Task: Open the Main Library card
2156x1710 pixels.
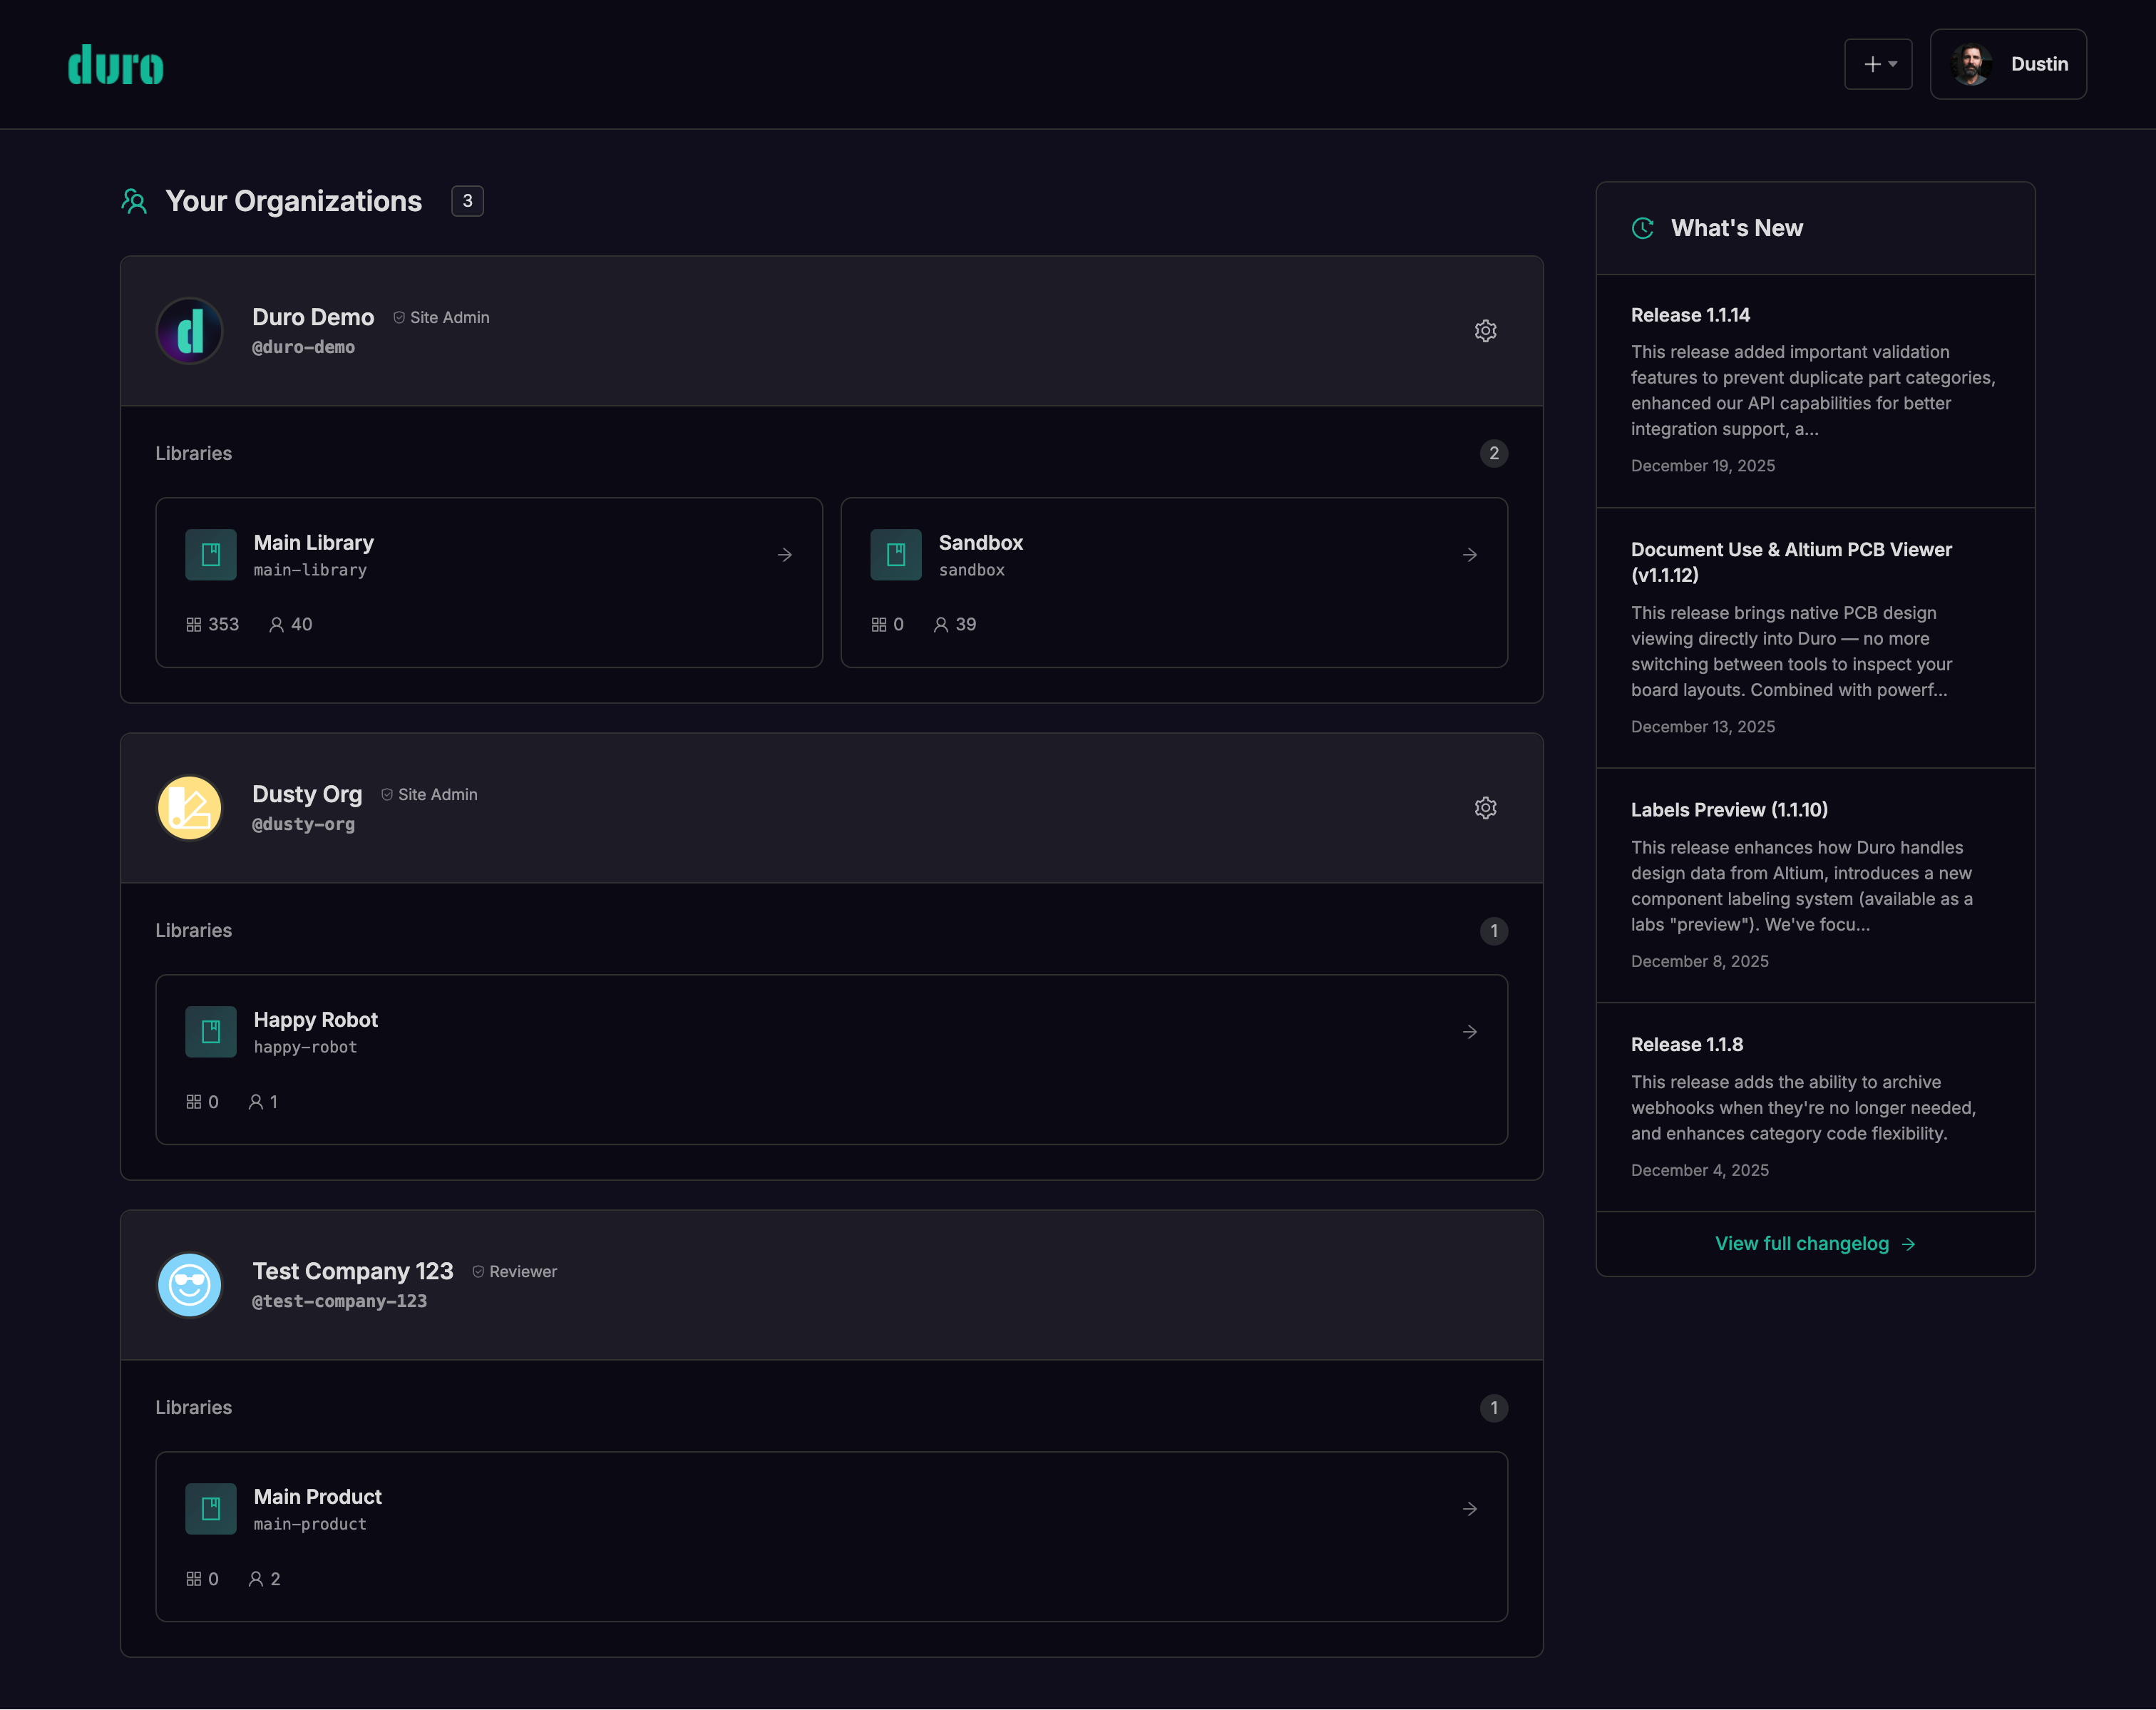Action: tap(488, 582)
